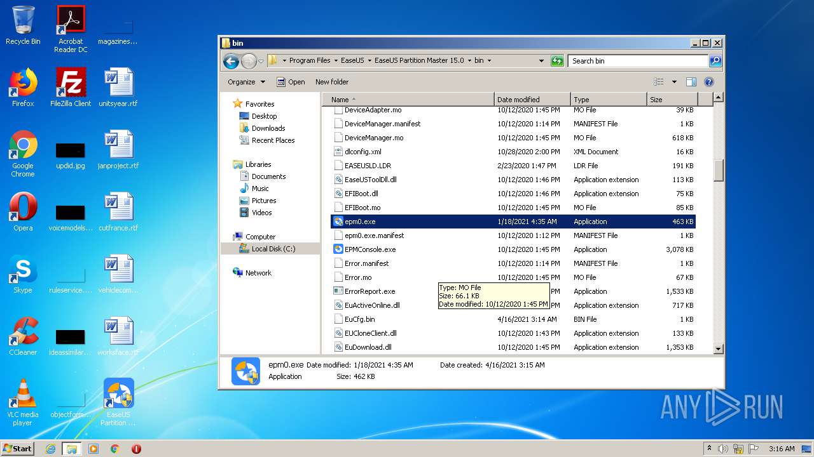
Task: Open FileZilla Client desktop shortcut
Action: tap(71, 88)
